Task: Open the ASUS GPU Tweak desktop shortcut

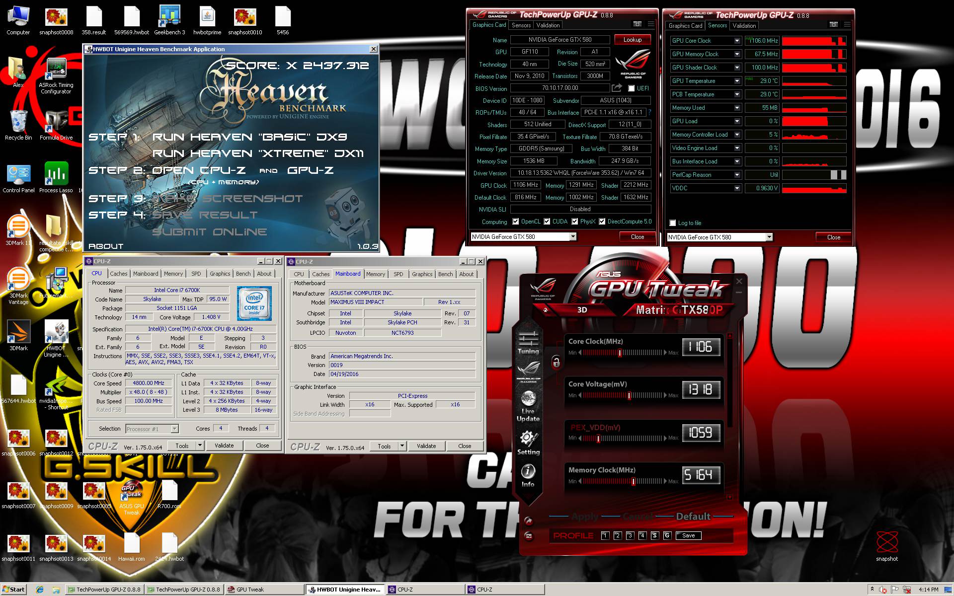Action: pyautogui.click(x=132, y=497)
